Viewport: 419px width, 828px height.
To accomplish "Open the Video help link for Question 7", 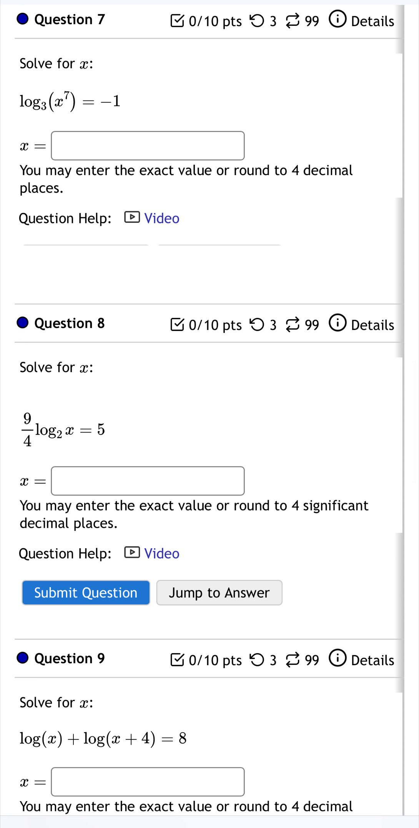I will tap(161, 218).
